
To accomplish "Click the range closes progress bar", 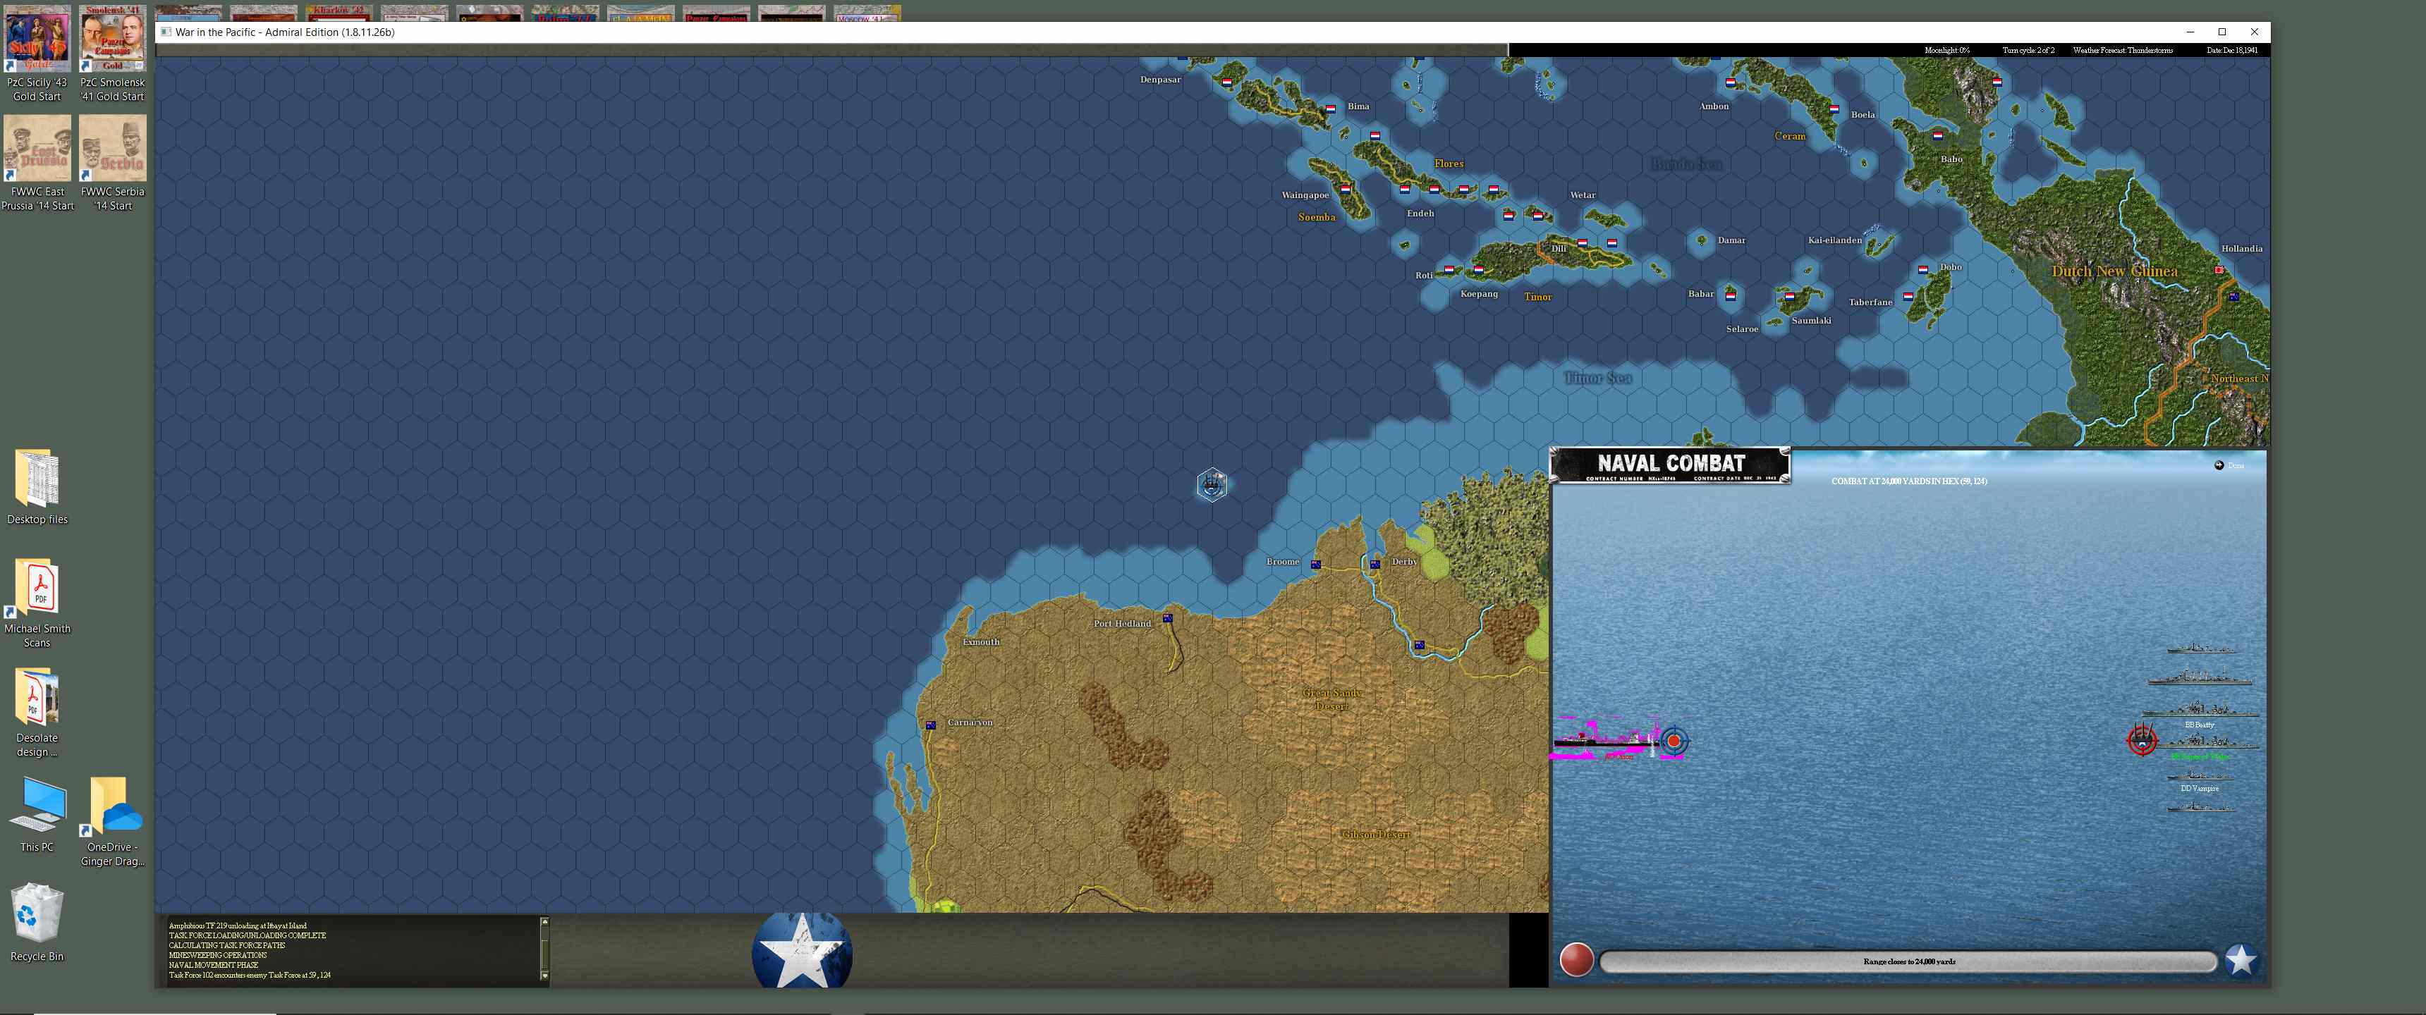I will [x=1908, y=961].
